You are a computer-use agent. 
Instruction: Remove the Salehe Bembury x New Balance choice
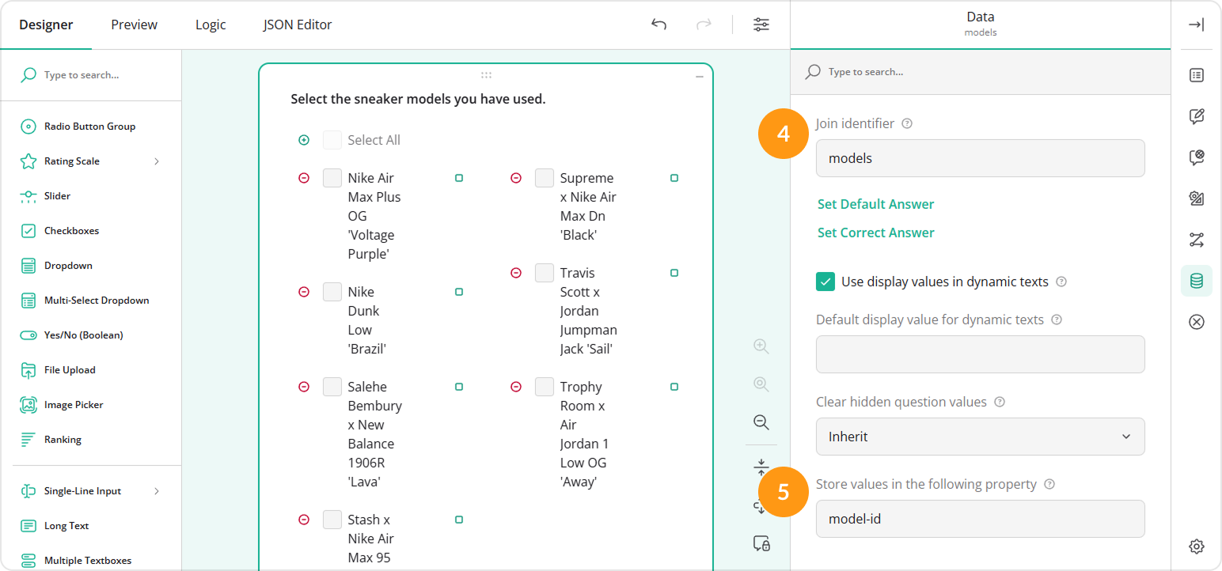304,387
